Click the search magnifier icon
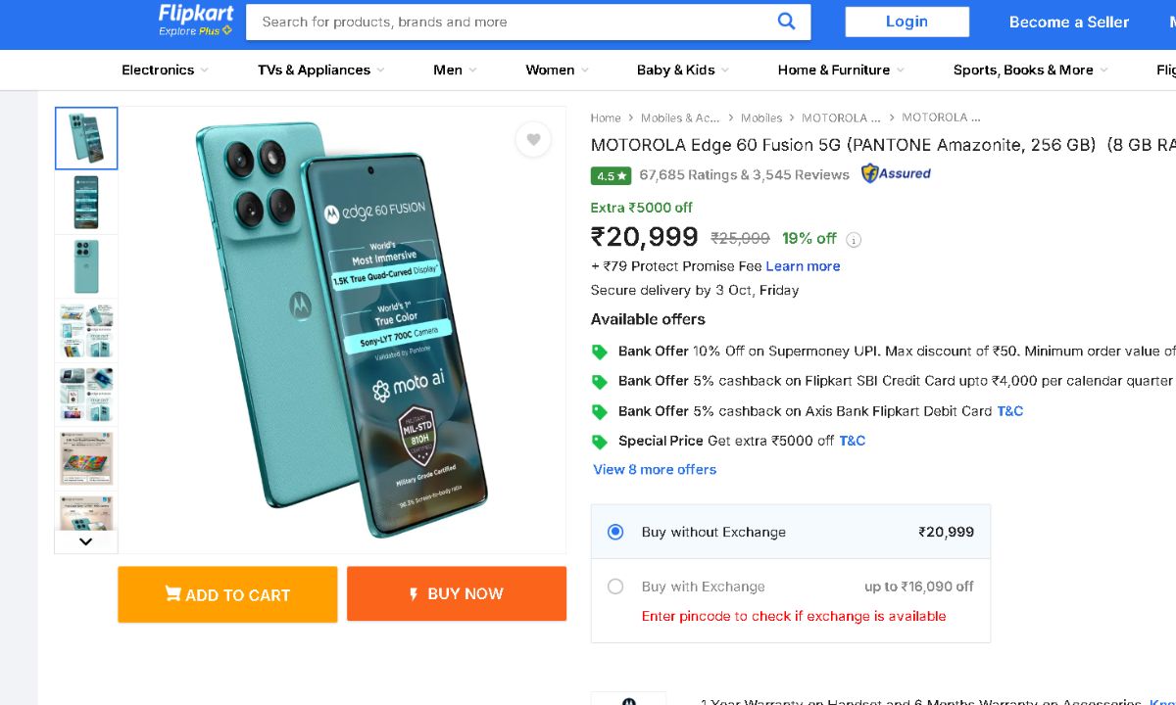The height and width of the screenshot is (705, 1176). 786,22
